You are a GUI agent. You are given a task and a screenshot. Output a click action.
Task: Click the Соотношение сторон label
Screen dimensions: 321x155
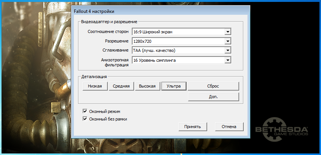click(108, 32)
